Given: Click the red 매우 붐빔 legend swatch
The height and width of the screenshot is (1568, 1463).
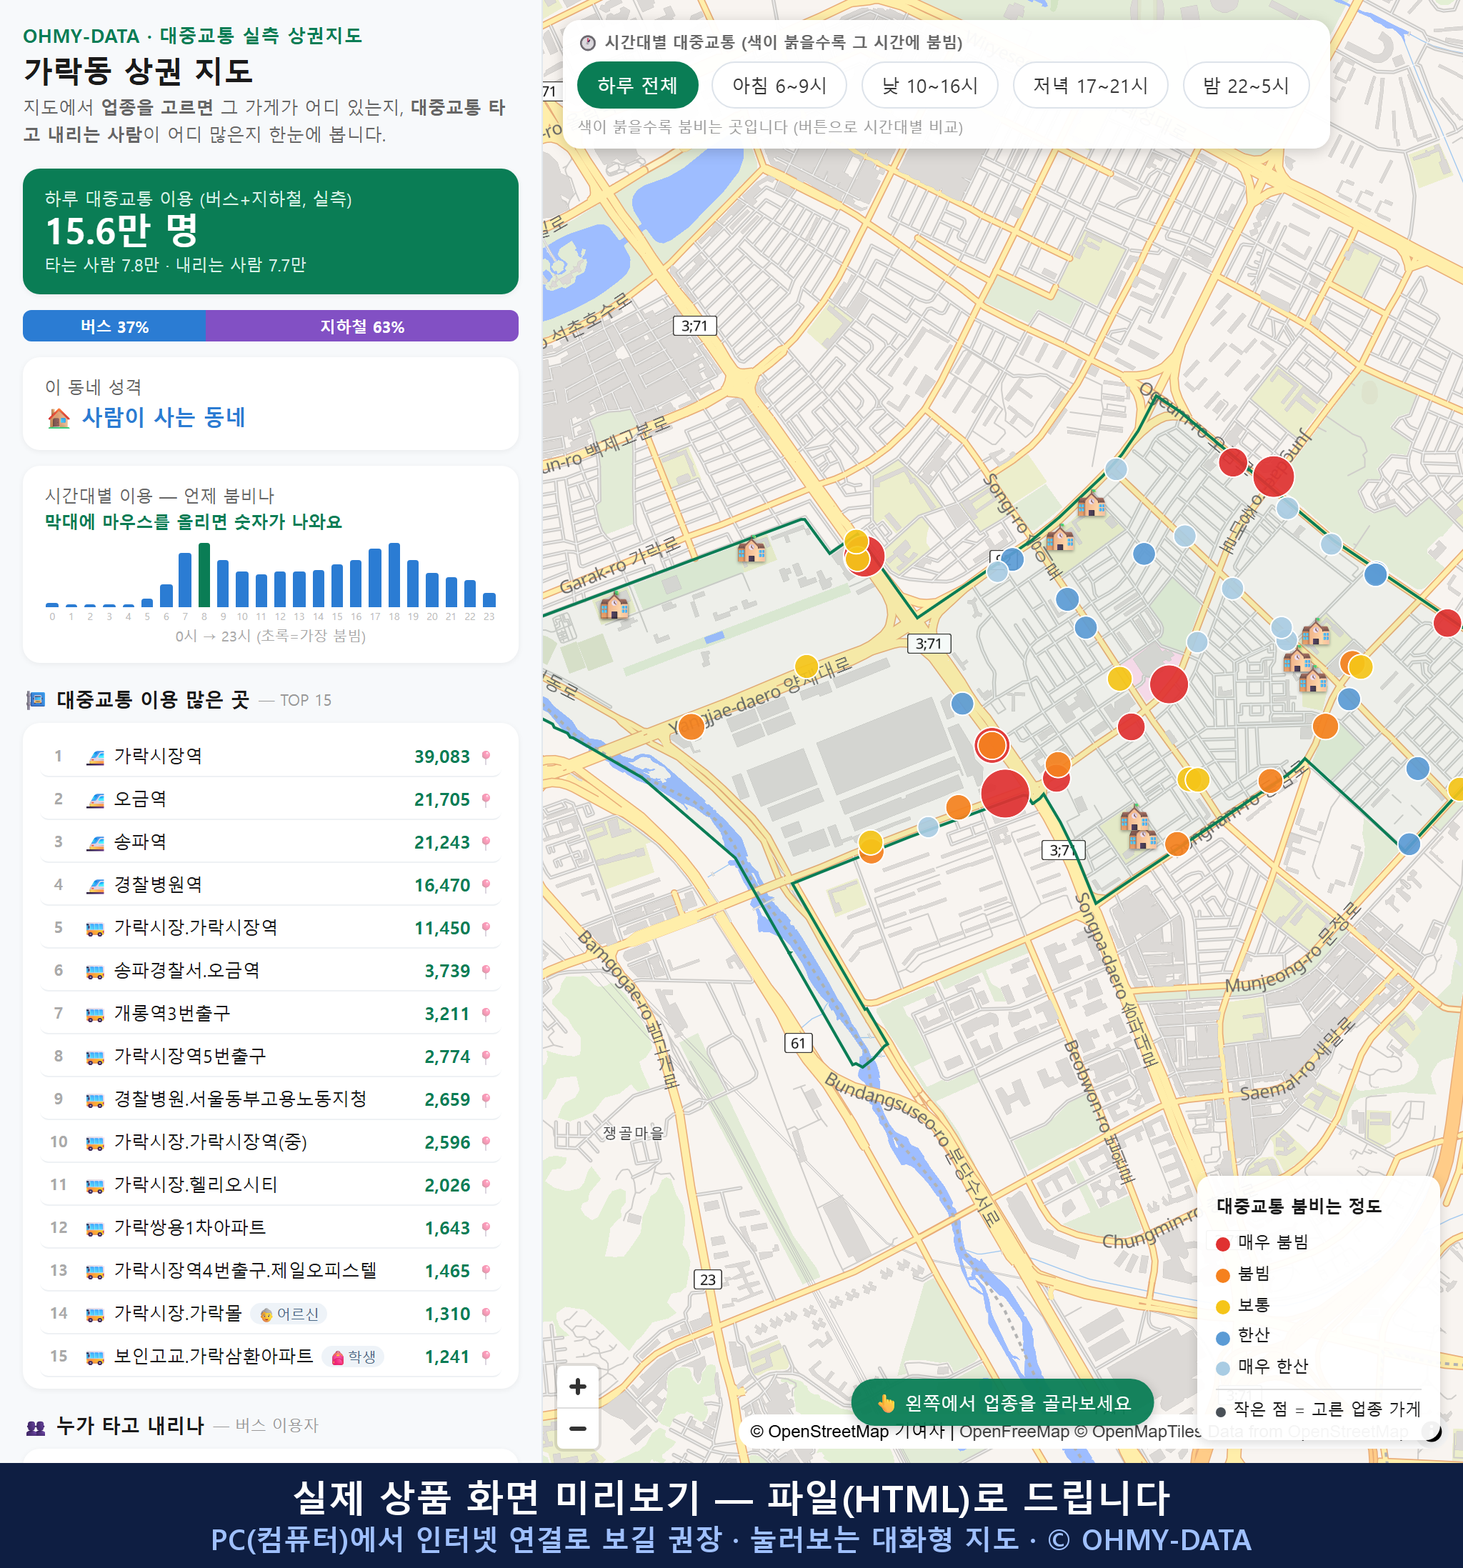Looking at the screenshot, I should 1222,1244.
